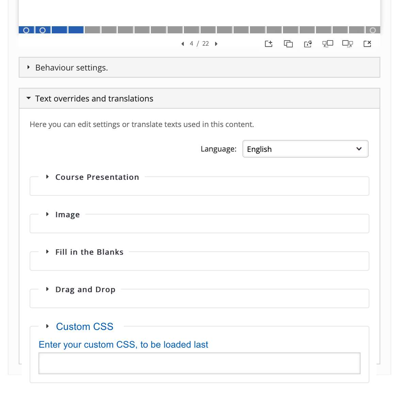
Task: Select second slide segment in progress bar
Action: tap(43, 30)
